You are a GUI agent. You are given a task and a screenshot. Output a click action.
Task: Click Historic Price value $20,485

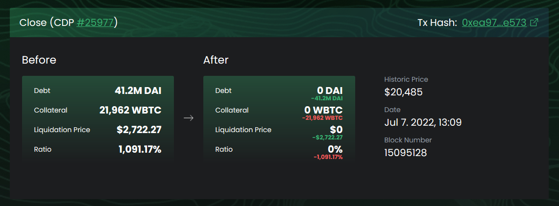point(403,92)
